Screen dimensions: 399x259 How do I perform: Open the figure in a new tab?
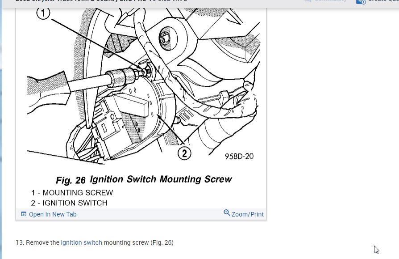point(53,214)
